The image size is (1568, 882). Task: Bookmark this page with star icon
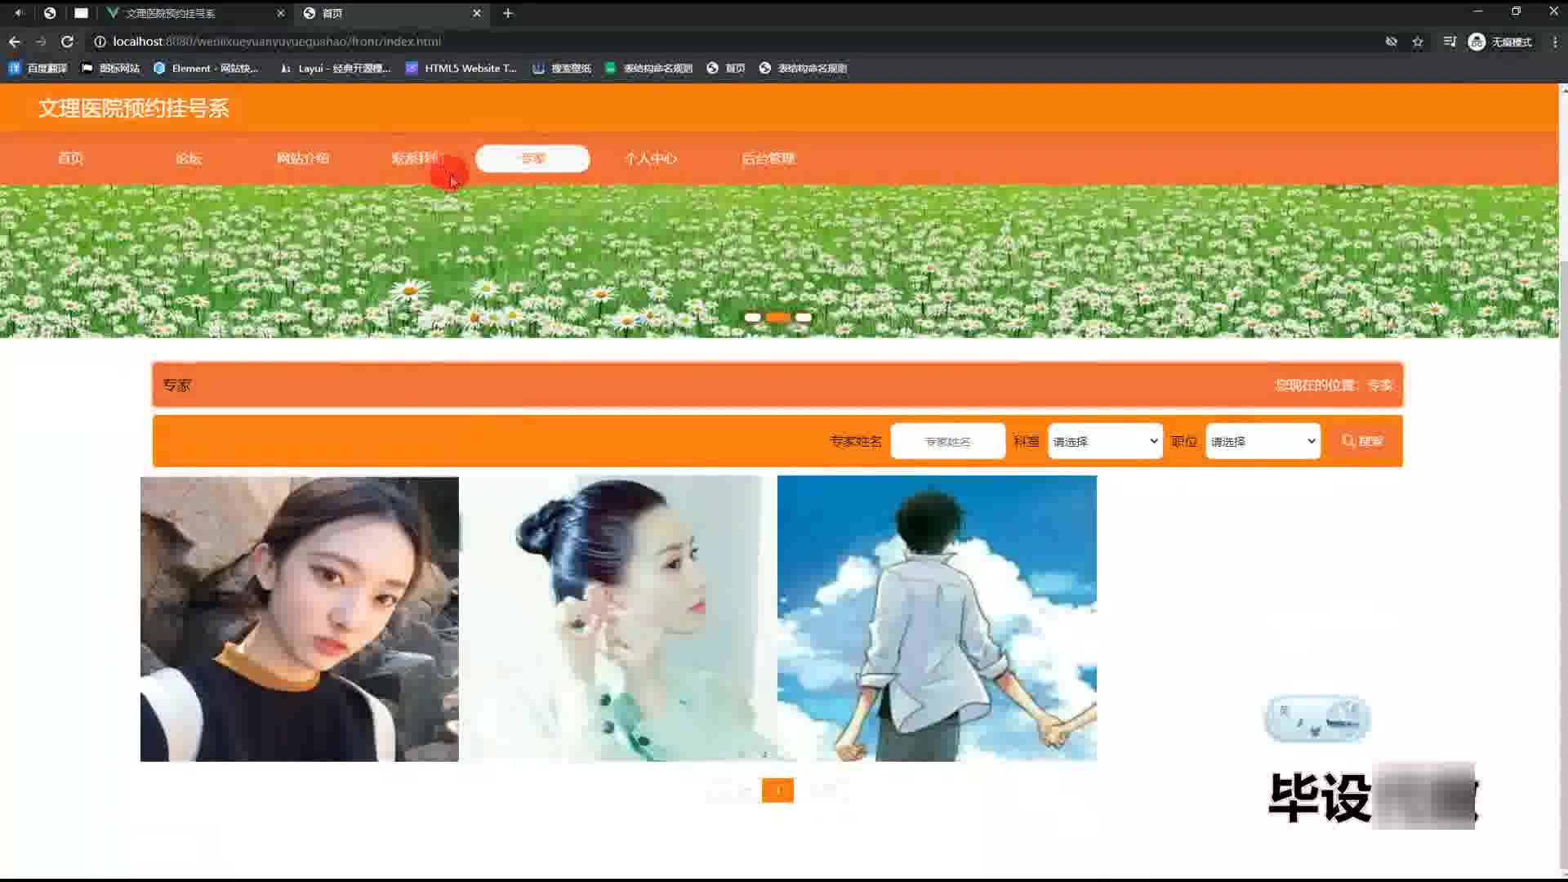point(1418,42)
